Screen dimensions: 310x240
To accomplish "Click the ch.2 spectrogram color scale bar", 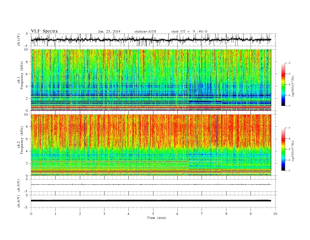I will point(283,149).
